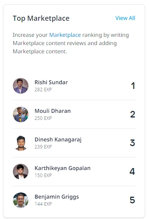Select the name Karthikeyan Gopalan
The image size is (149, 219).
pos(62,168)
